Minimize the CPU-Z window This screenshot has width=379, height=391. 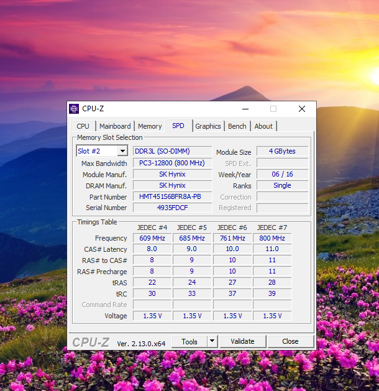click(x=245, y=109)
